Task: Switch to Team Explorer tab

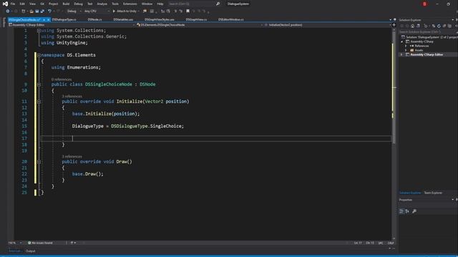Action: click(x=433, y=193)
